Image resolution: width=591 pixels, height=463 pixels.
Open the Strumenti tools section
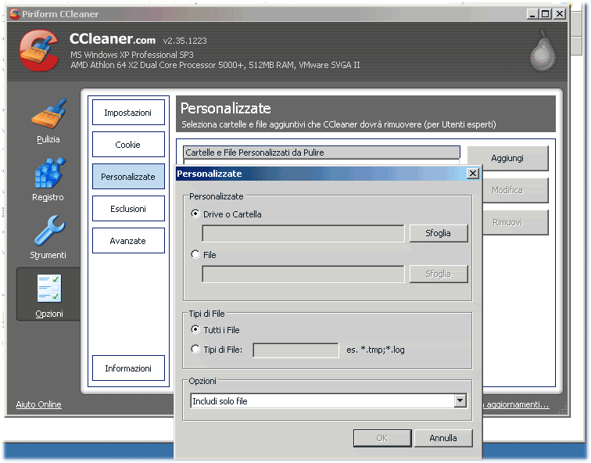click(x=48, y=238)
